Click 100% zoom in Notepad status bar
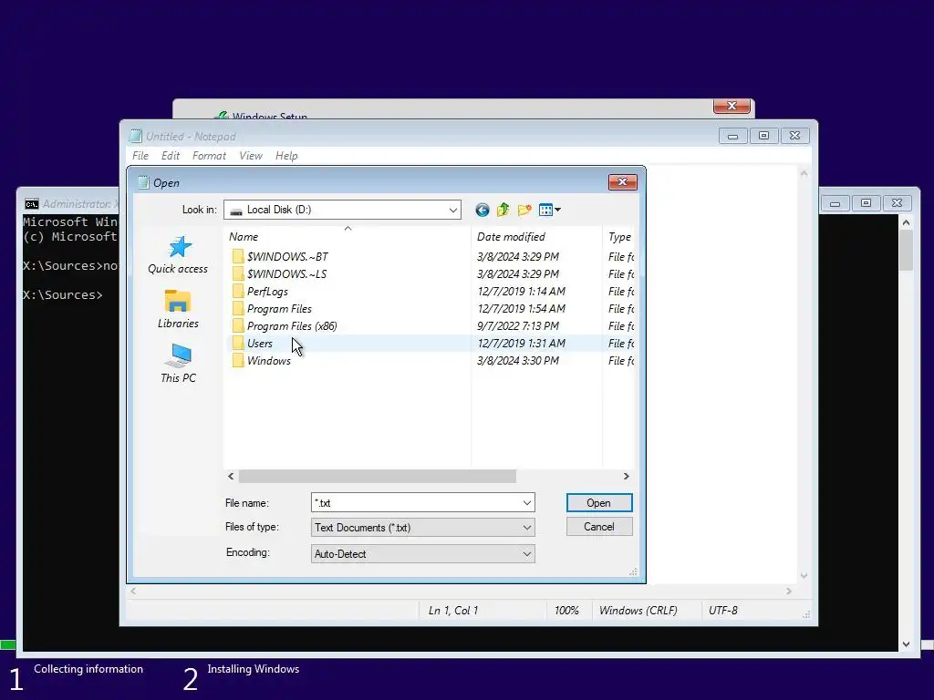The width and height of the screenshot is (934, 700). pos(566,610)
